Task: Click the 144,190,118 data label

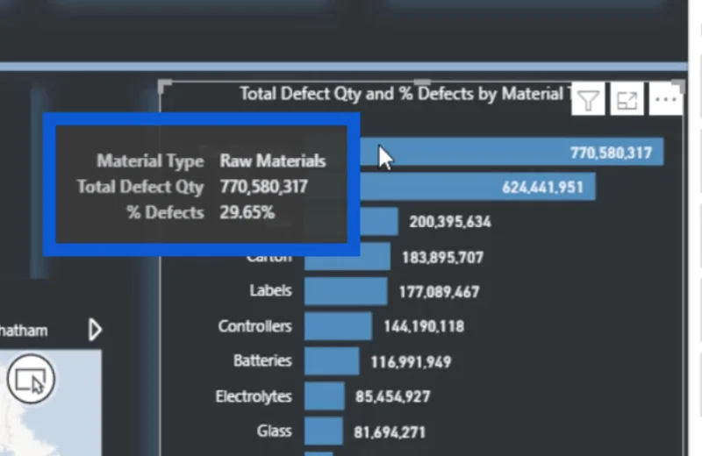Action: [x=424, y=326]
